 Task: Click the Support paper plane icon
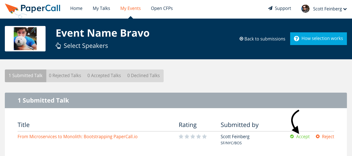tap(270, 8)
